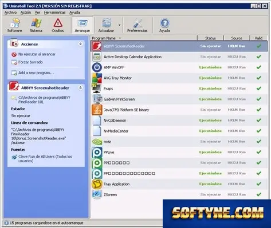
Task: Select the Arranque toolbar icon
Action: tap(83, 25)
